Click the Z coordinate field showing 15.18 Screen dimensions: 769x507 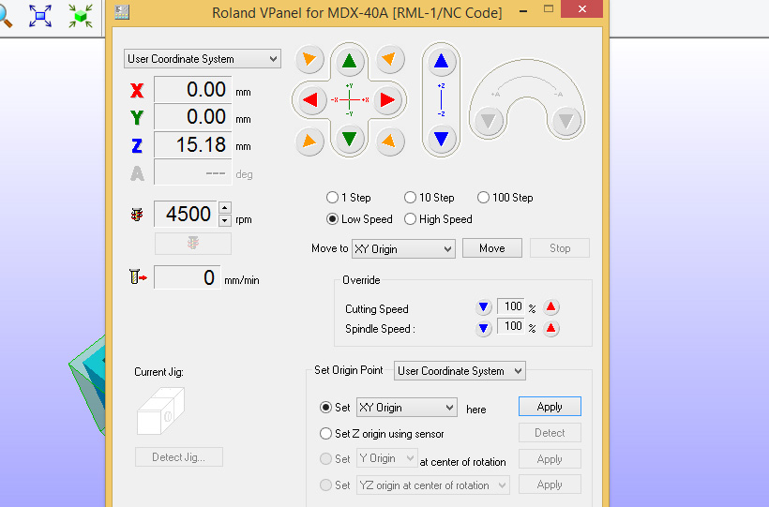pyautogui.click(x=193, y=144)
